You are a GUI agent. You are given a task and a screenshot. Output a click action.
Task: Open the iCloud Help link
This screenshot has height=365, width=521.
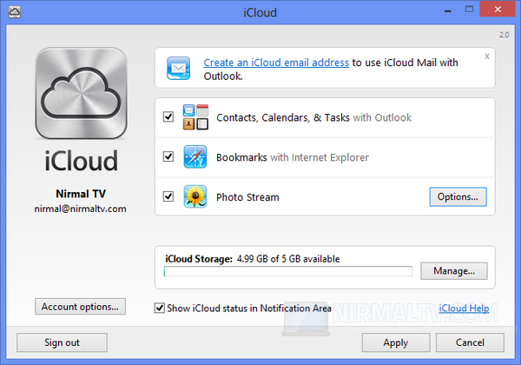[x=464, y=309]
